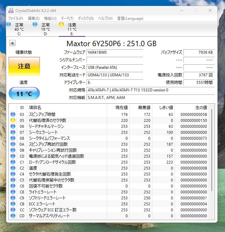Viewport: 225px width, 232px height.
Task: Click the power on hours 555?時間
Action: (x=199, y=83)
